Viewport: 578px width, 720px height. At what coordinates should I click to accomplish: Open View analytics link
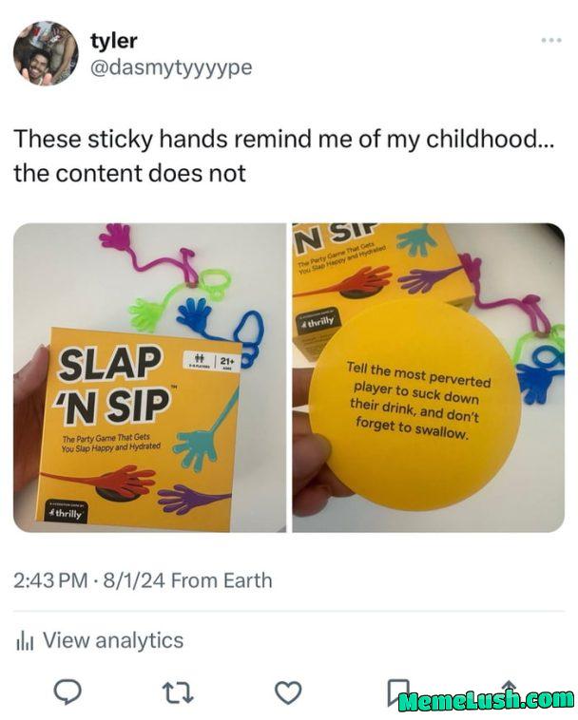point(113,640)
